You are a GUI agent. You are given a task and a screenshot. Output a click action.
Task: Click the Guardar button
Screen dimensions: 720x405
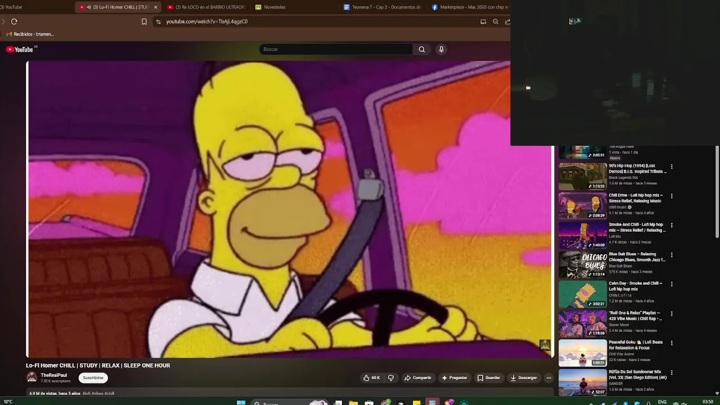(x=489, y=378)
